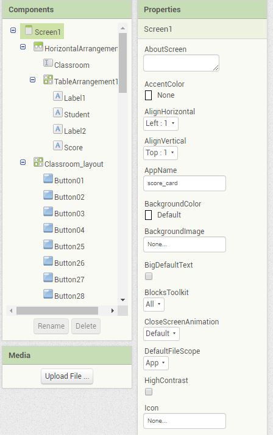Click the Upload File button

67,376
